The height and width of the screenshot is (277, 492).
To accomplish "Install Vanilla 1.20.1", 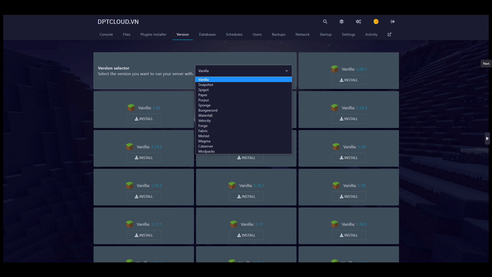I will [348, 80].
